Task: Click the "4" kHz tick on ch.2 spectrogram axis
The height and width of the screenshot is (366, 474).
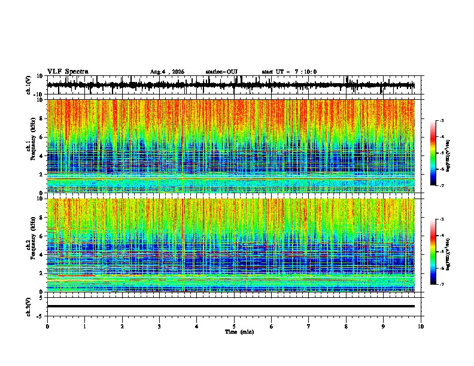Action: click(41, 255)
